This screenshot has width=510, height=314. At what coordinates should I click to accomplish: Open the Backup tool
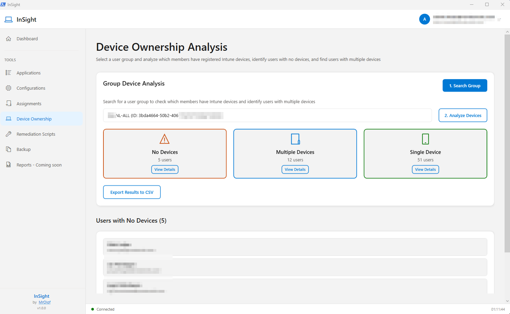(x=42, y=149)
